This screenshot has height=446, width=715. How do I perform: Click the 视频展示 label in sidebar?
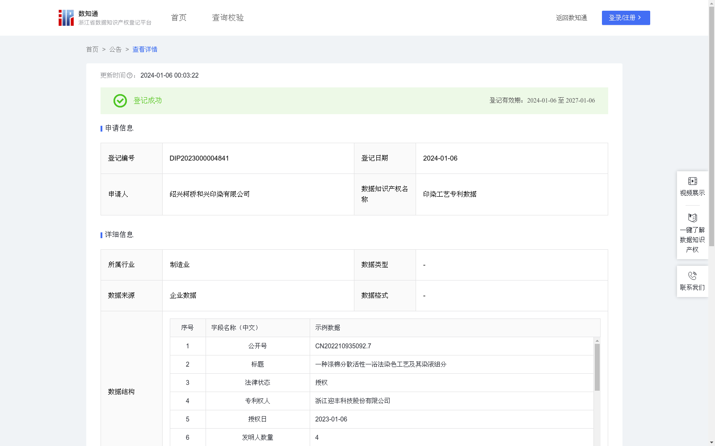pyautogui.click(x=693, y=193)
